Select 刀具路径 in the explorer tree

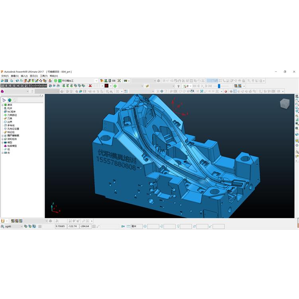(x=12, y=115)
